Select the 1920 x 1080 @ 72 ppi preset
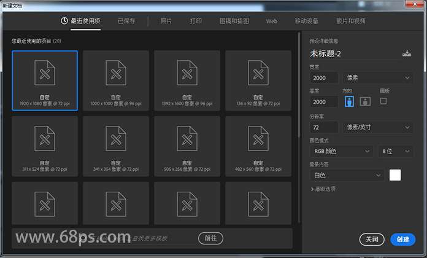427x258 pixels. pos(45,80)
